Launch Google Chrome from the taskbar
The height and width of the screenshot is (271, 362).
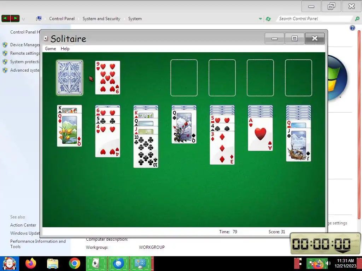(74, 263)
